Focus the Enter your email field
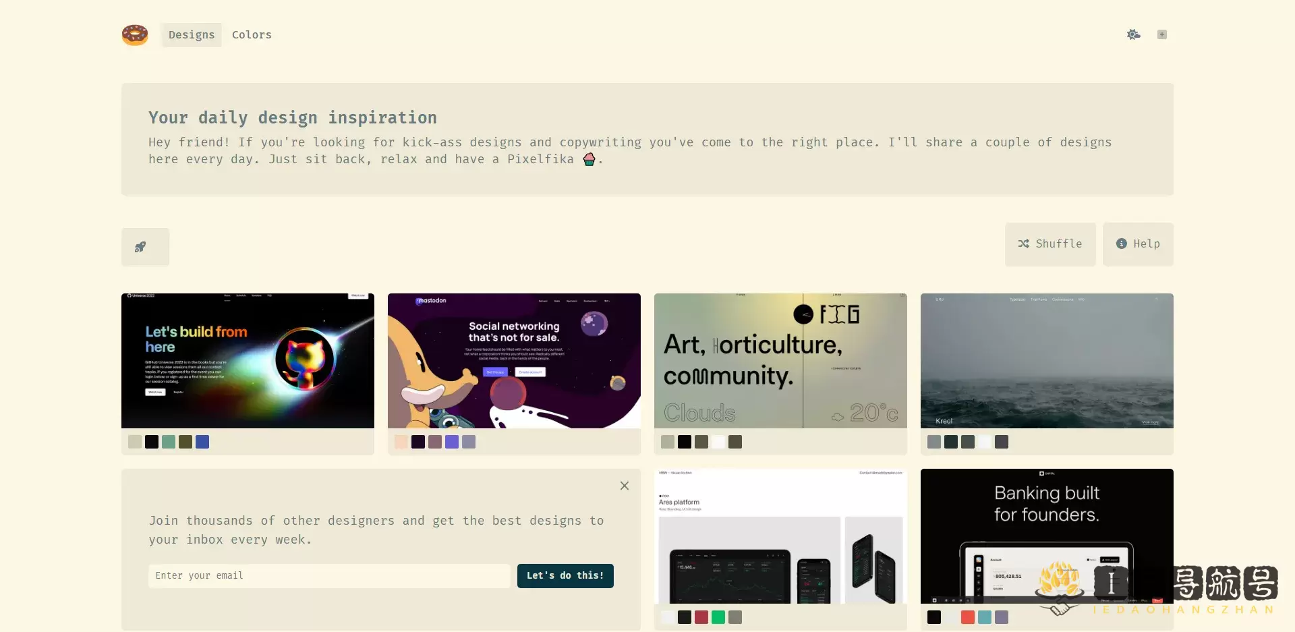This screenshot has height=632, width=1295. [x=329, y=576]
